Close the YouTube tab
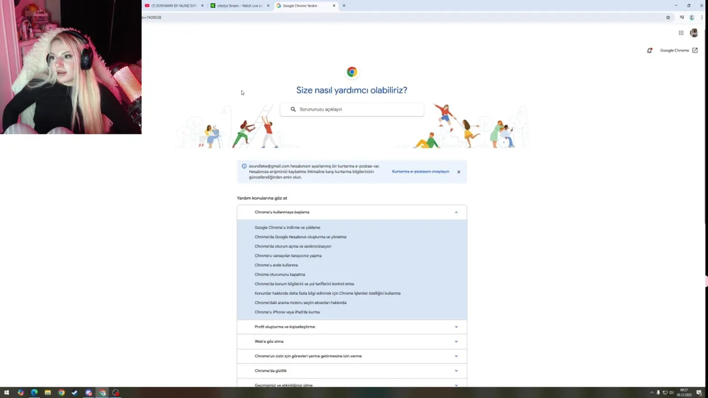Image resolution: width=708 pixels, height=398 pixels. click(x=202, y=6)
